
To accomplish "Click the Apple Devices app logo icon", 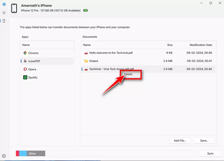I will (4, 4).
